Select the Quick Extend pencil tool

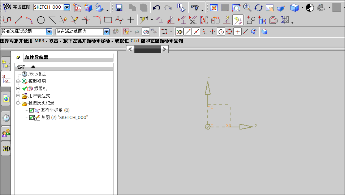click(x=74, y=20)
